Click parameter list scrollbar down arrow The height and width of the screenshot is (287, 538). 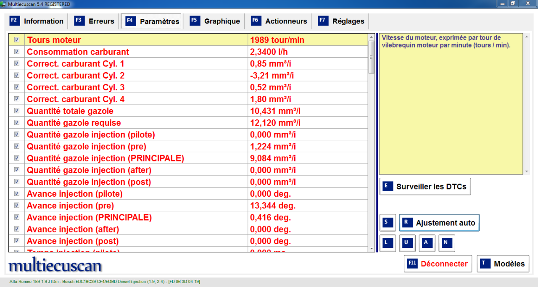pyautogui.click(x=371, y=249)
